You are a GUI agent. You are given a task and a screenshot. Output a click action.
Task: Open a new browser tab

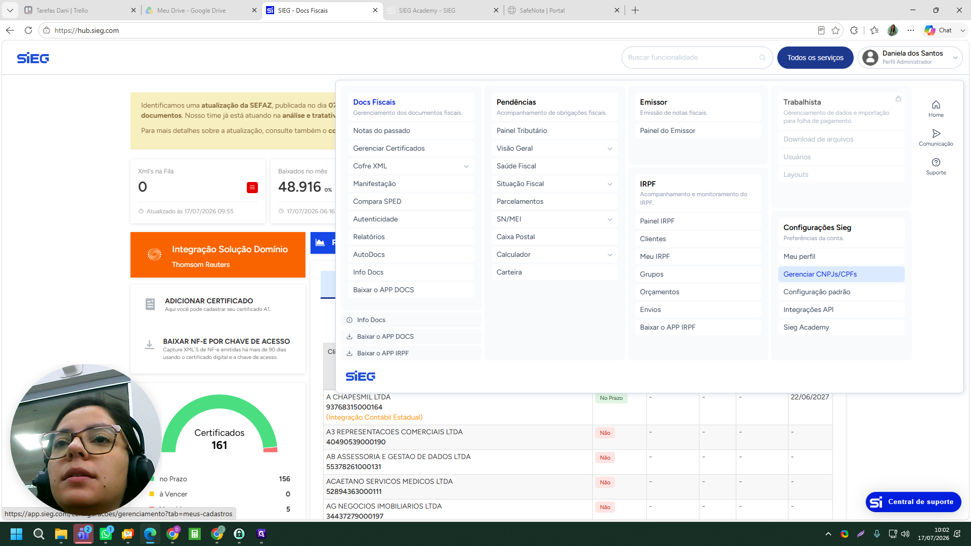coord(635,10)
